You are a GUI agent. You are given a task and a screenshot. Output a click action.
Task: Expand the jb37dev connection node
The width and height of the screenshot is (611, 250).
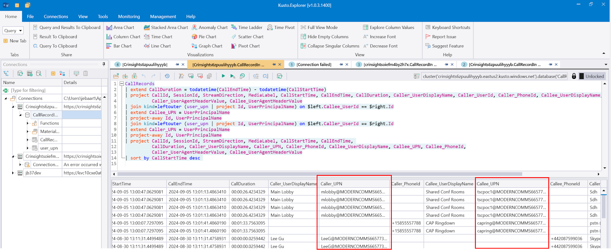(13, 173)
